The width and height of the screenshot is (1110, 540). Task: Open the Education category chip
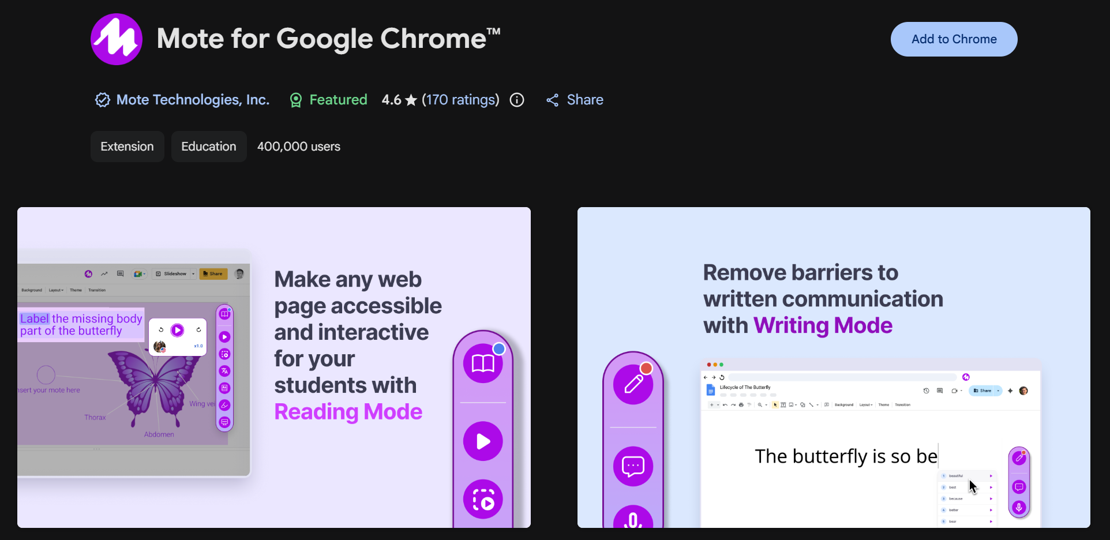pos(209,147)
